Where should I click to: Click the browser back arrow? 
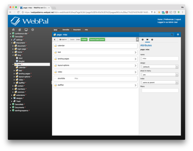[x=11, y=12]
